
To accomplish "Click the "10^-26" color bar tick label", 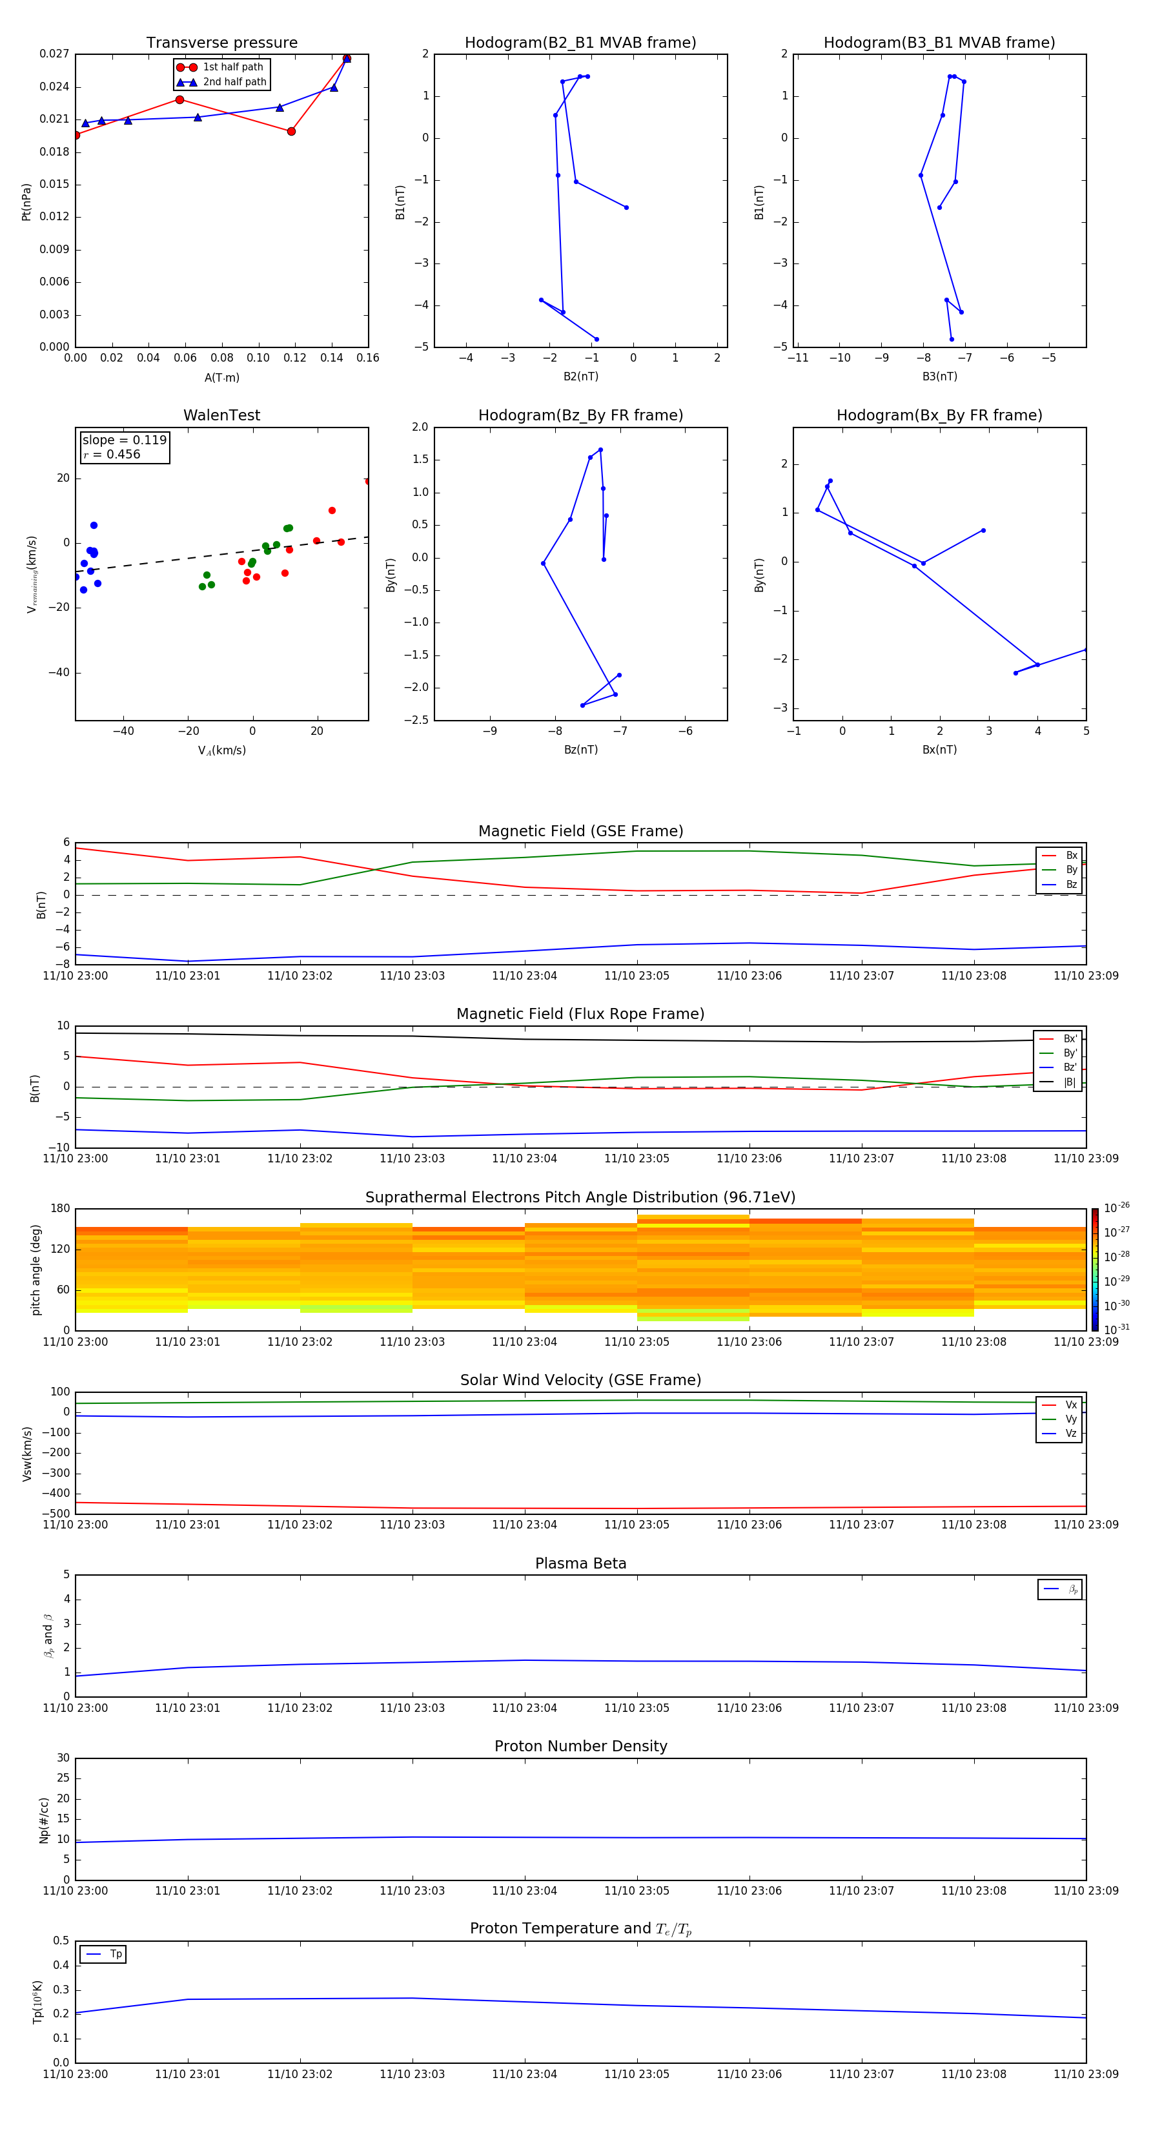I will coord(1117,1208).
